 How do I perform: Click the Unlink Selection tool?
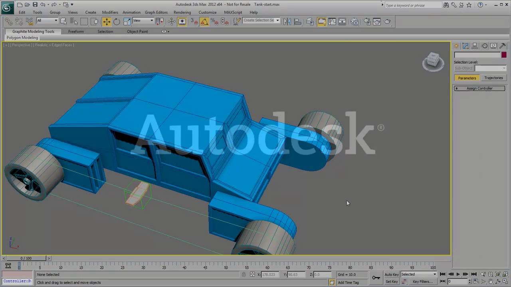coord(19,22)
